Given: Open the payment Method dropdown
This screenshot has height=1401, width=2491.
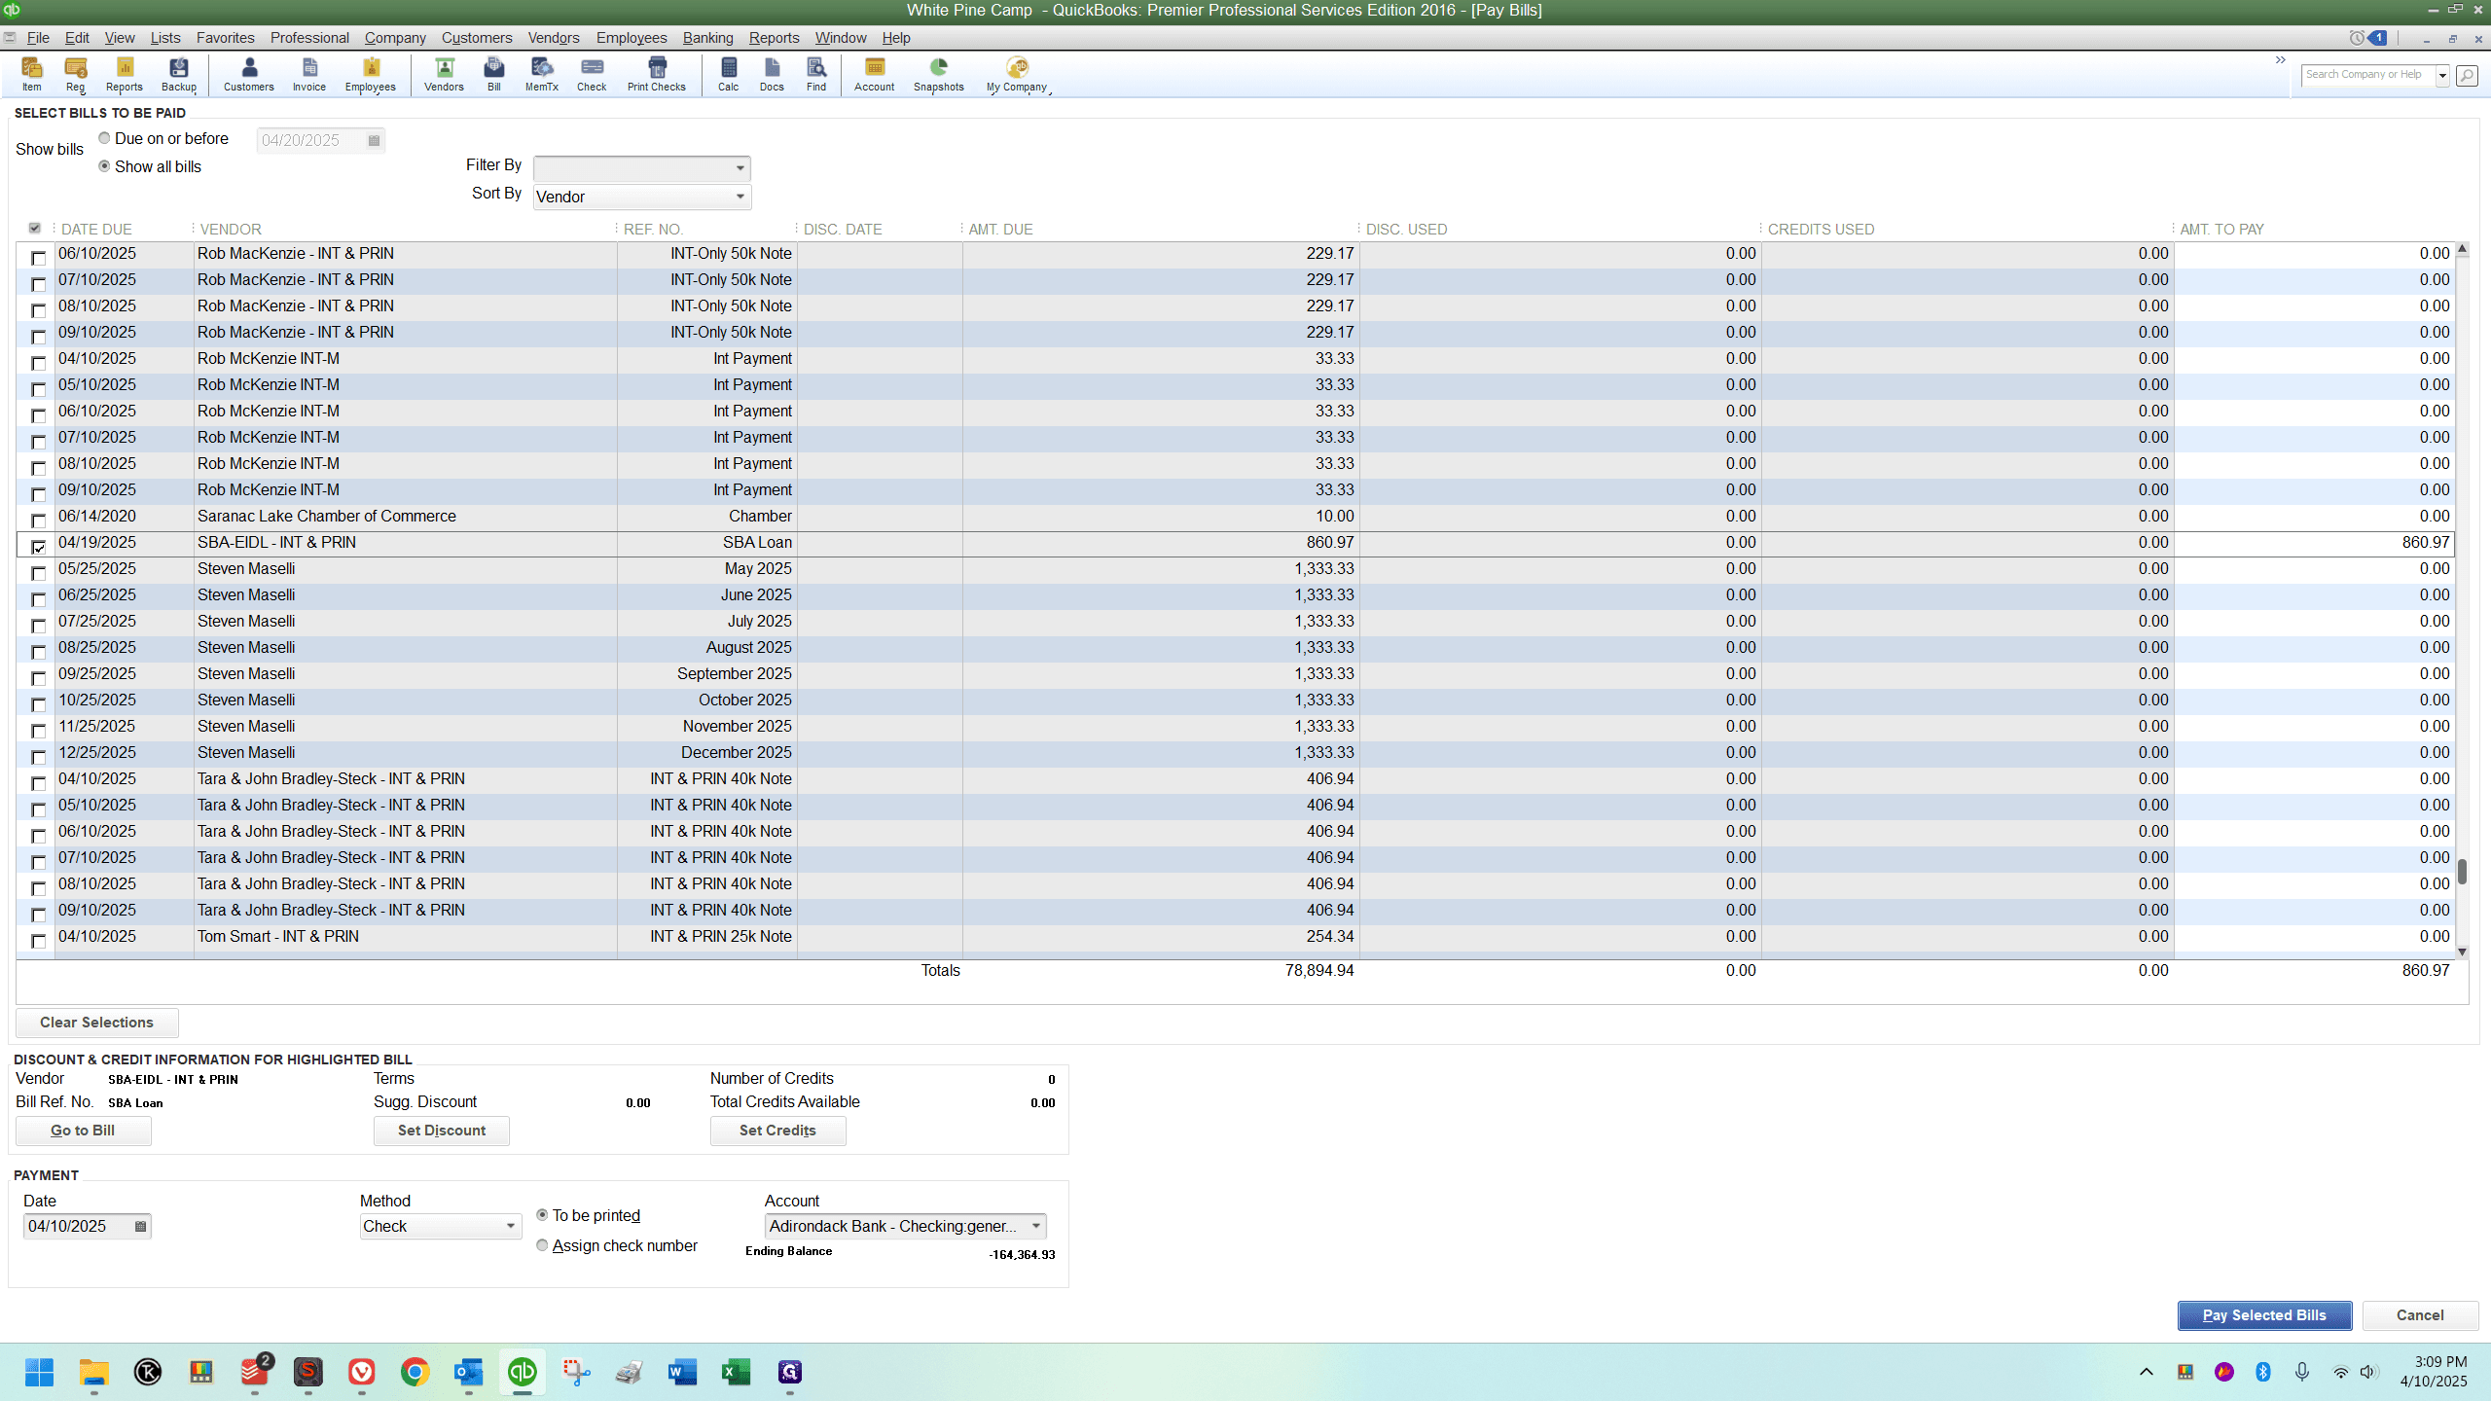Looking at the screenshot, I should 440,1226.
